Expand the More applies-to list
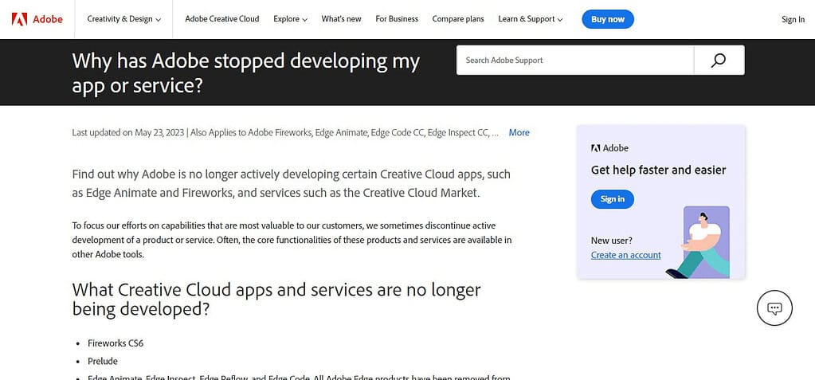 point(519,132)
